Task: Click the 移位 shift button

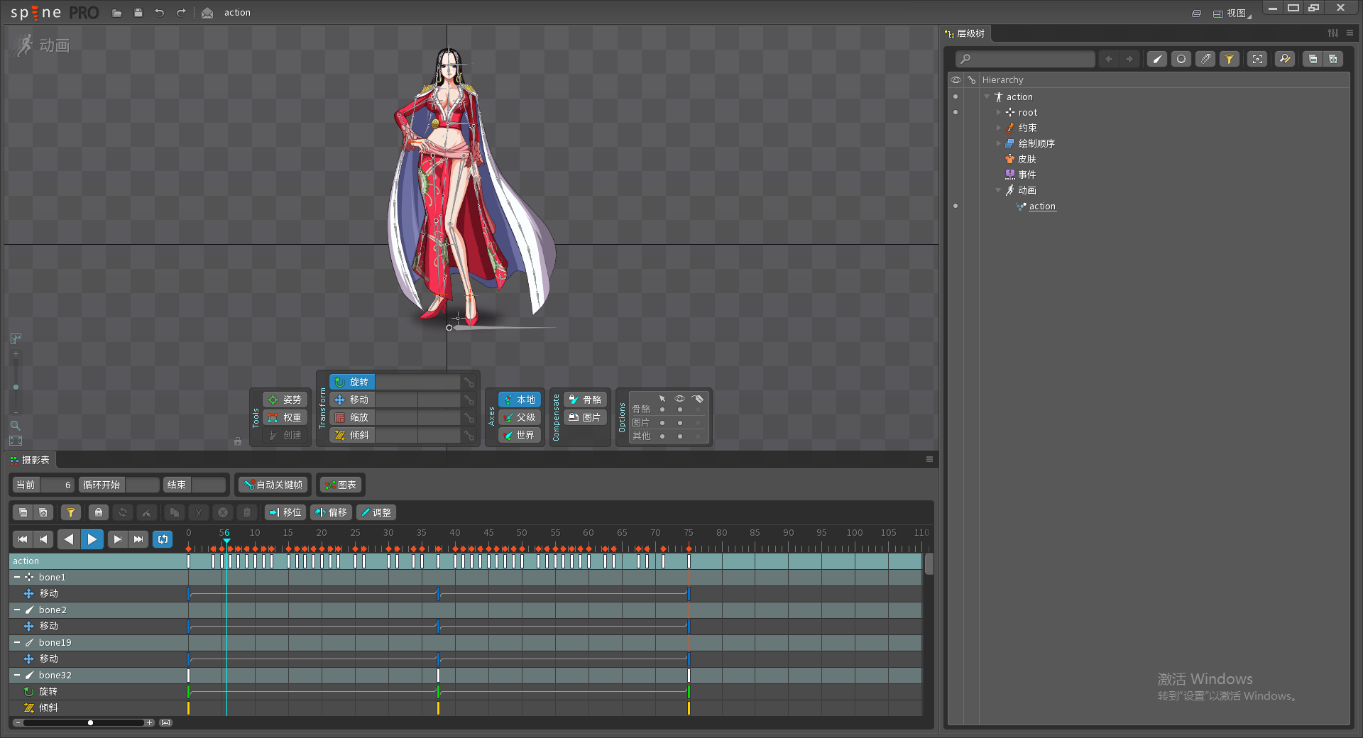Action: [x=285, y=512]
